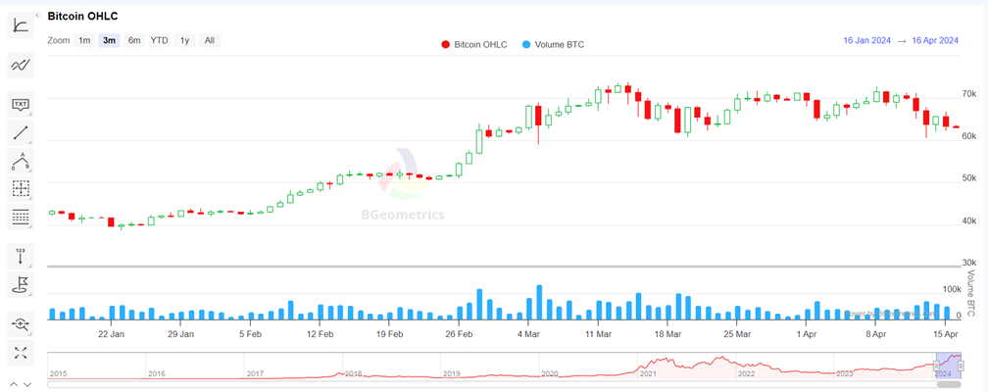Screen dimensions: 988x392
Task: Move the toolbar list down with the down chevron
Action: [27, 384]
